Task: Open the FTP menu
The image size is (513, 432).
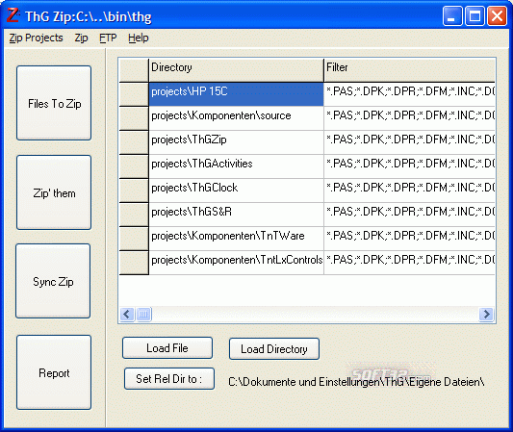Action: click(108, 38)
